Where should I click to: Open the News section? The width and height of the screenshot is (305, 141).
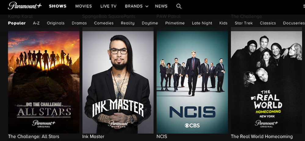click(x=161, y=6)
